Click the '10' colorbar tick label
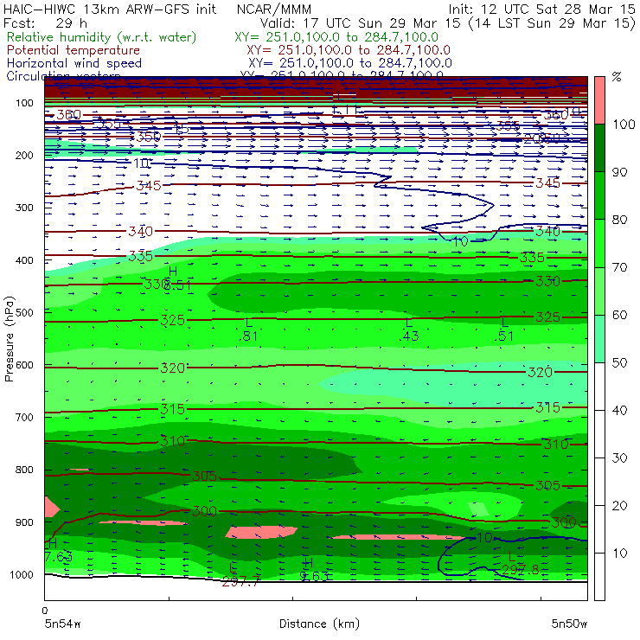The width and height of the screenshot is (640, 640). 619,554
